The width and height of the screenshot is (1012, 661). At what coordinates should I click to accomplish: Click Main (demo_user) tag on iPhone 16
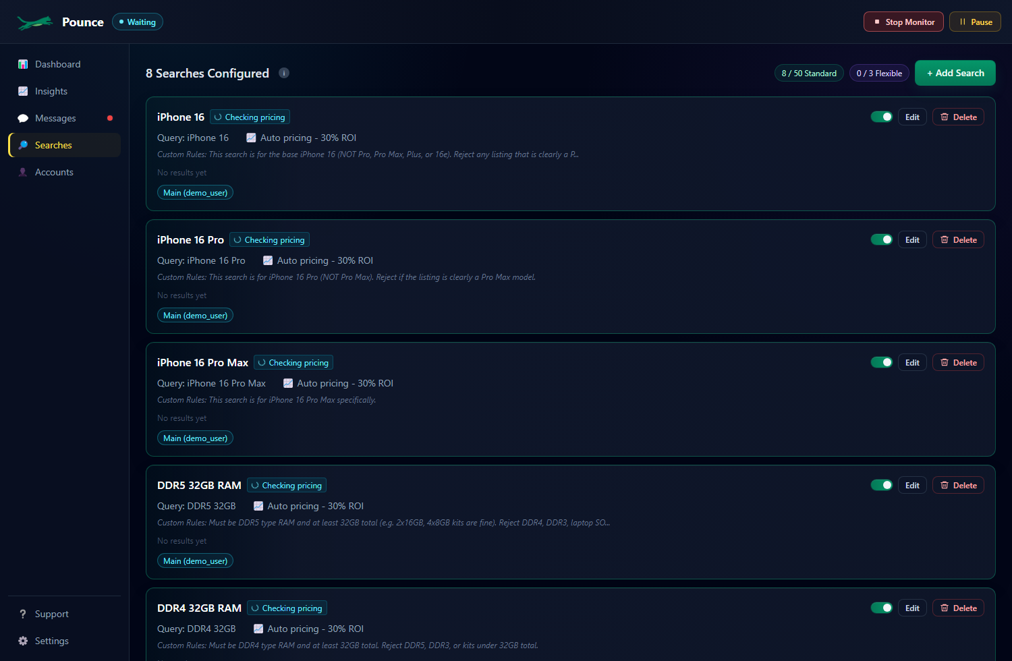[x=195, y=192]
